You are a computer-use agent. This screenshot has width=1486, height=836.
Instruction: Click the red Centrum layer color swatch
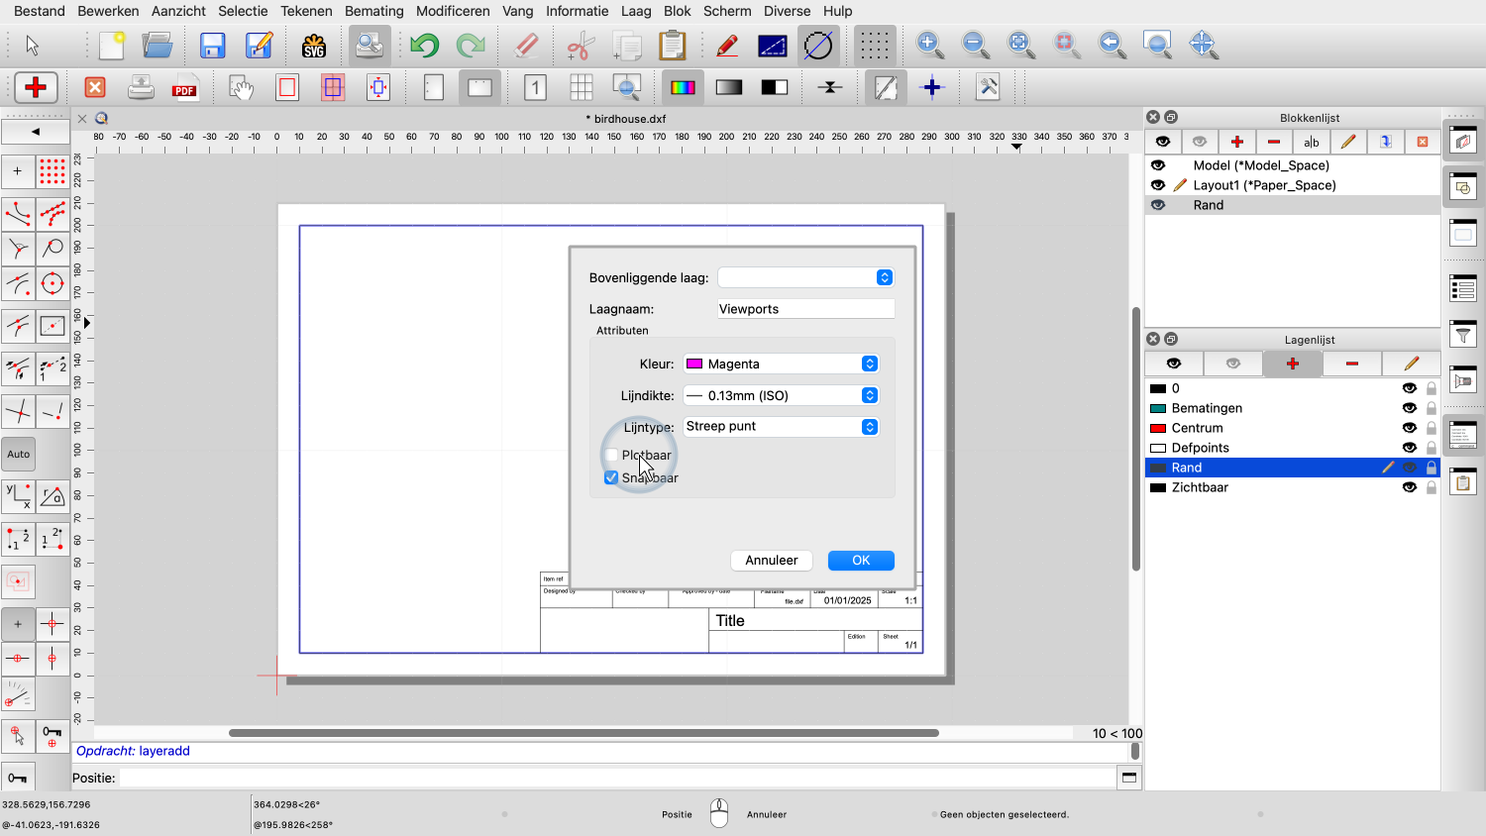click(x=1157, y=428)
